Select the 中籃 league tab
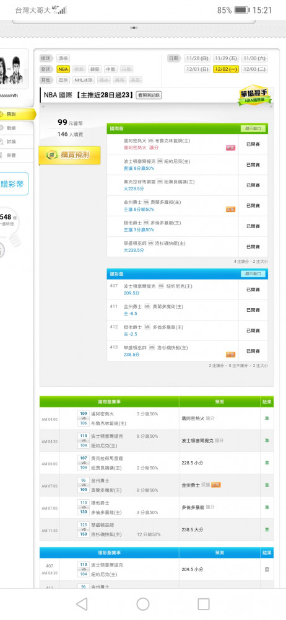The height and width of the screenshot is (620, 286). [111, 69]
